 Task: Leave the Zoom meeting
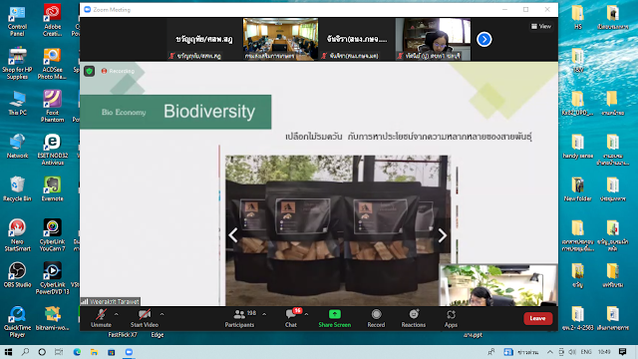pos(537,318)
